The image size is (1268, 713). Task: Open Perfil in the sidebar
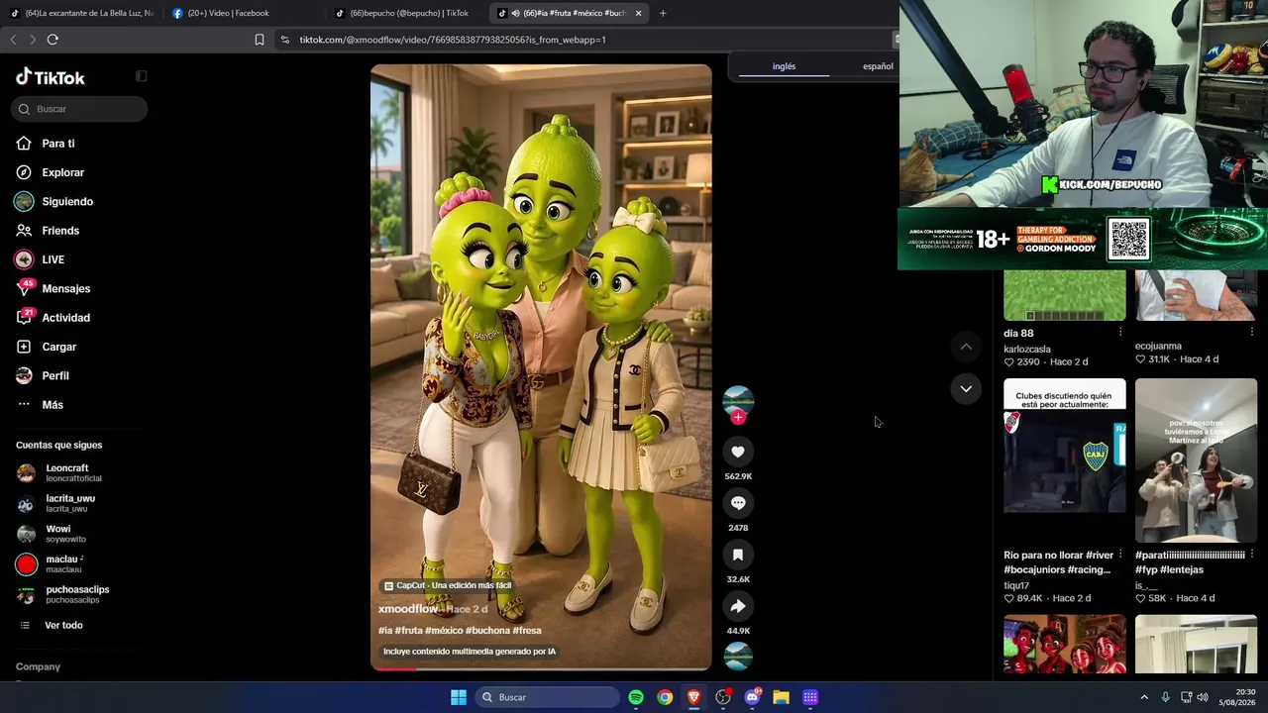43,376
